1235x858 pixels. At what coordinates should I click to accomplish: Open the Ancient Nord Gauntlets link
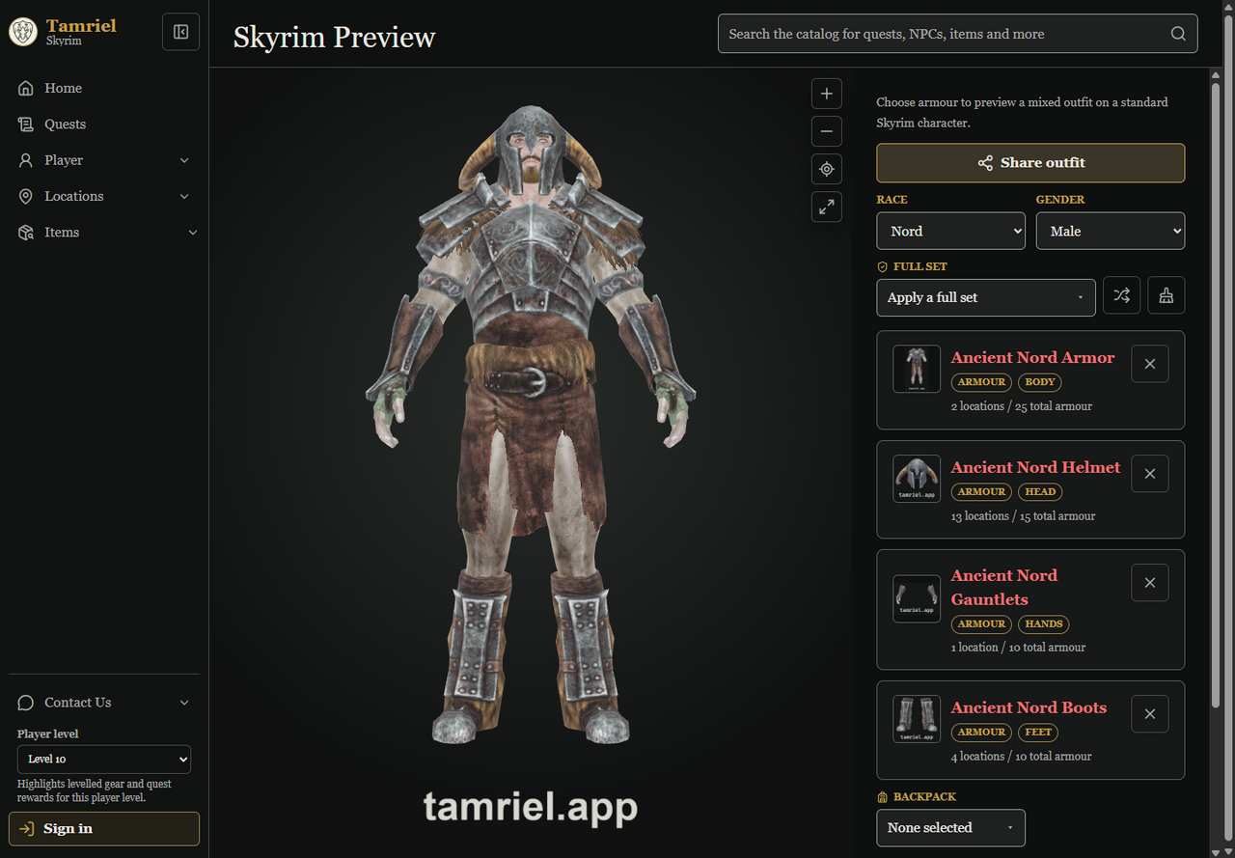click(1004, 587)
